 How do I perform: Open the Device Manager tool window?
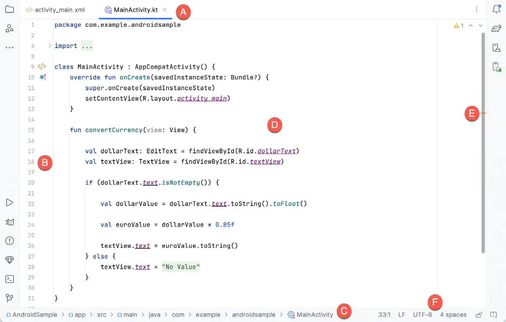[x=496, y=48]
